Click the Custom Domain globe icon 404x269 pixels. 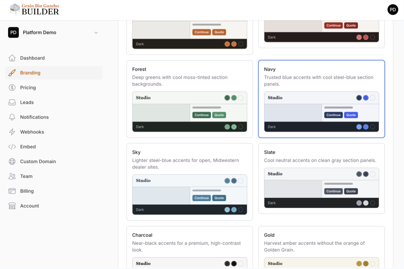12,161
